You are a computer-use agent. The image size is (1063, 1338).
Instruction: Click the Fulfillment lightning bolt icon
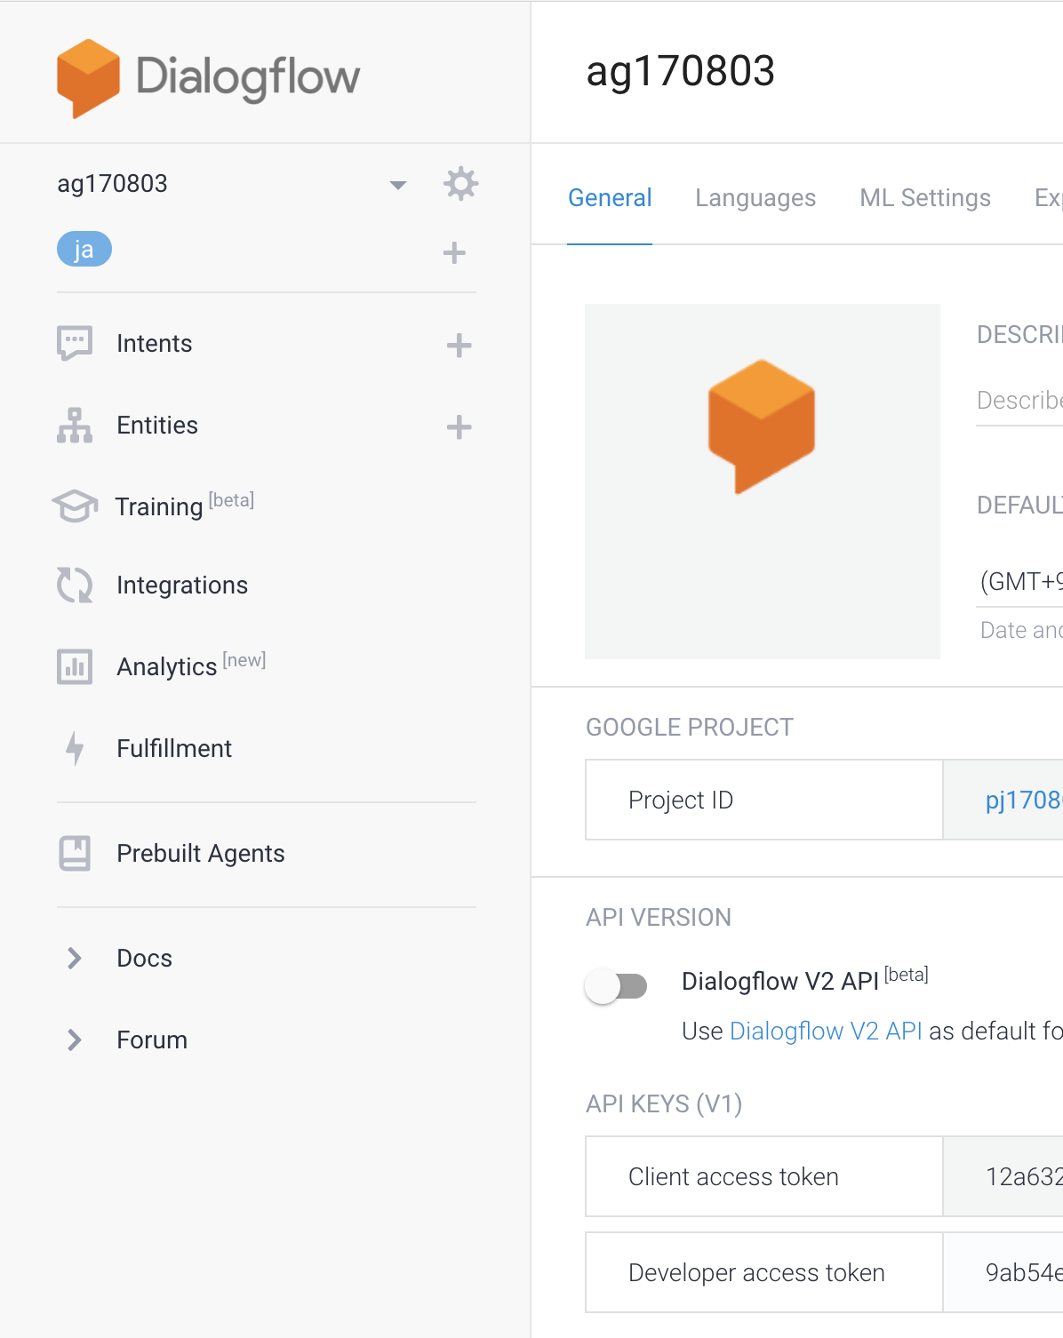[75, 748]
